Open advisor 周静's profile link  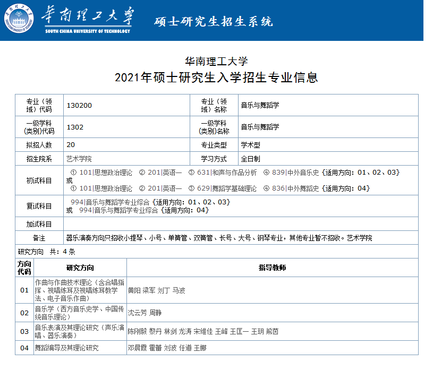pos(155,313)
